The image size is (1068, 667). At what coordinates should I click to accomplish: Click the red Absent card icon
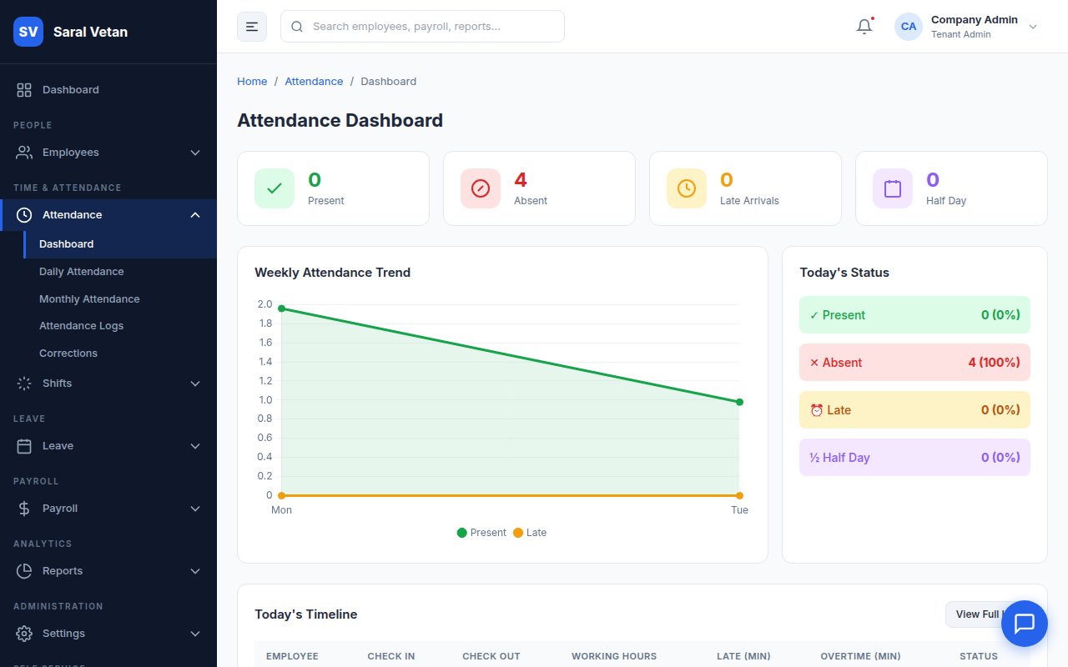pyautogui.click(x=481, y=188)
